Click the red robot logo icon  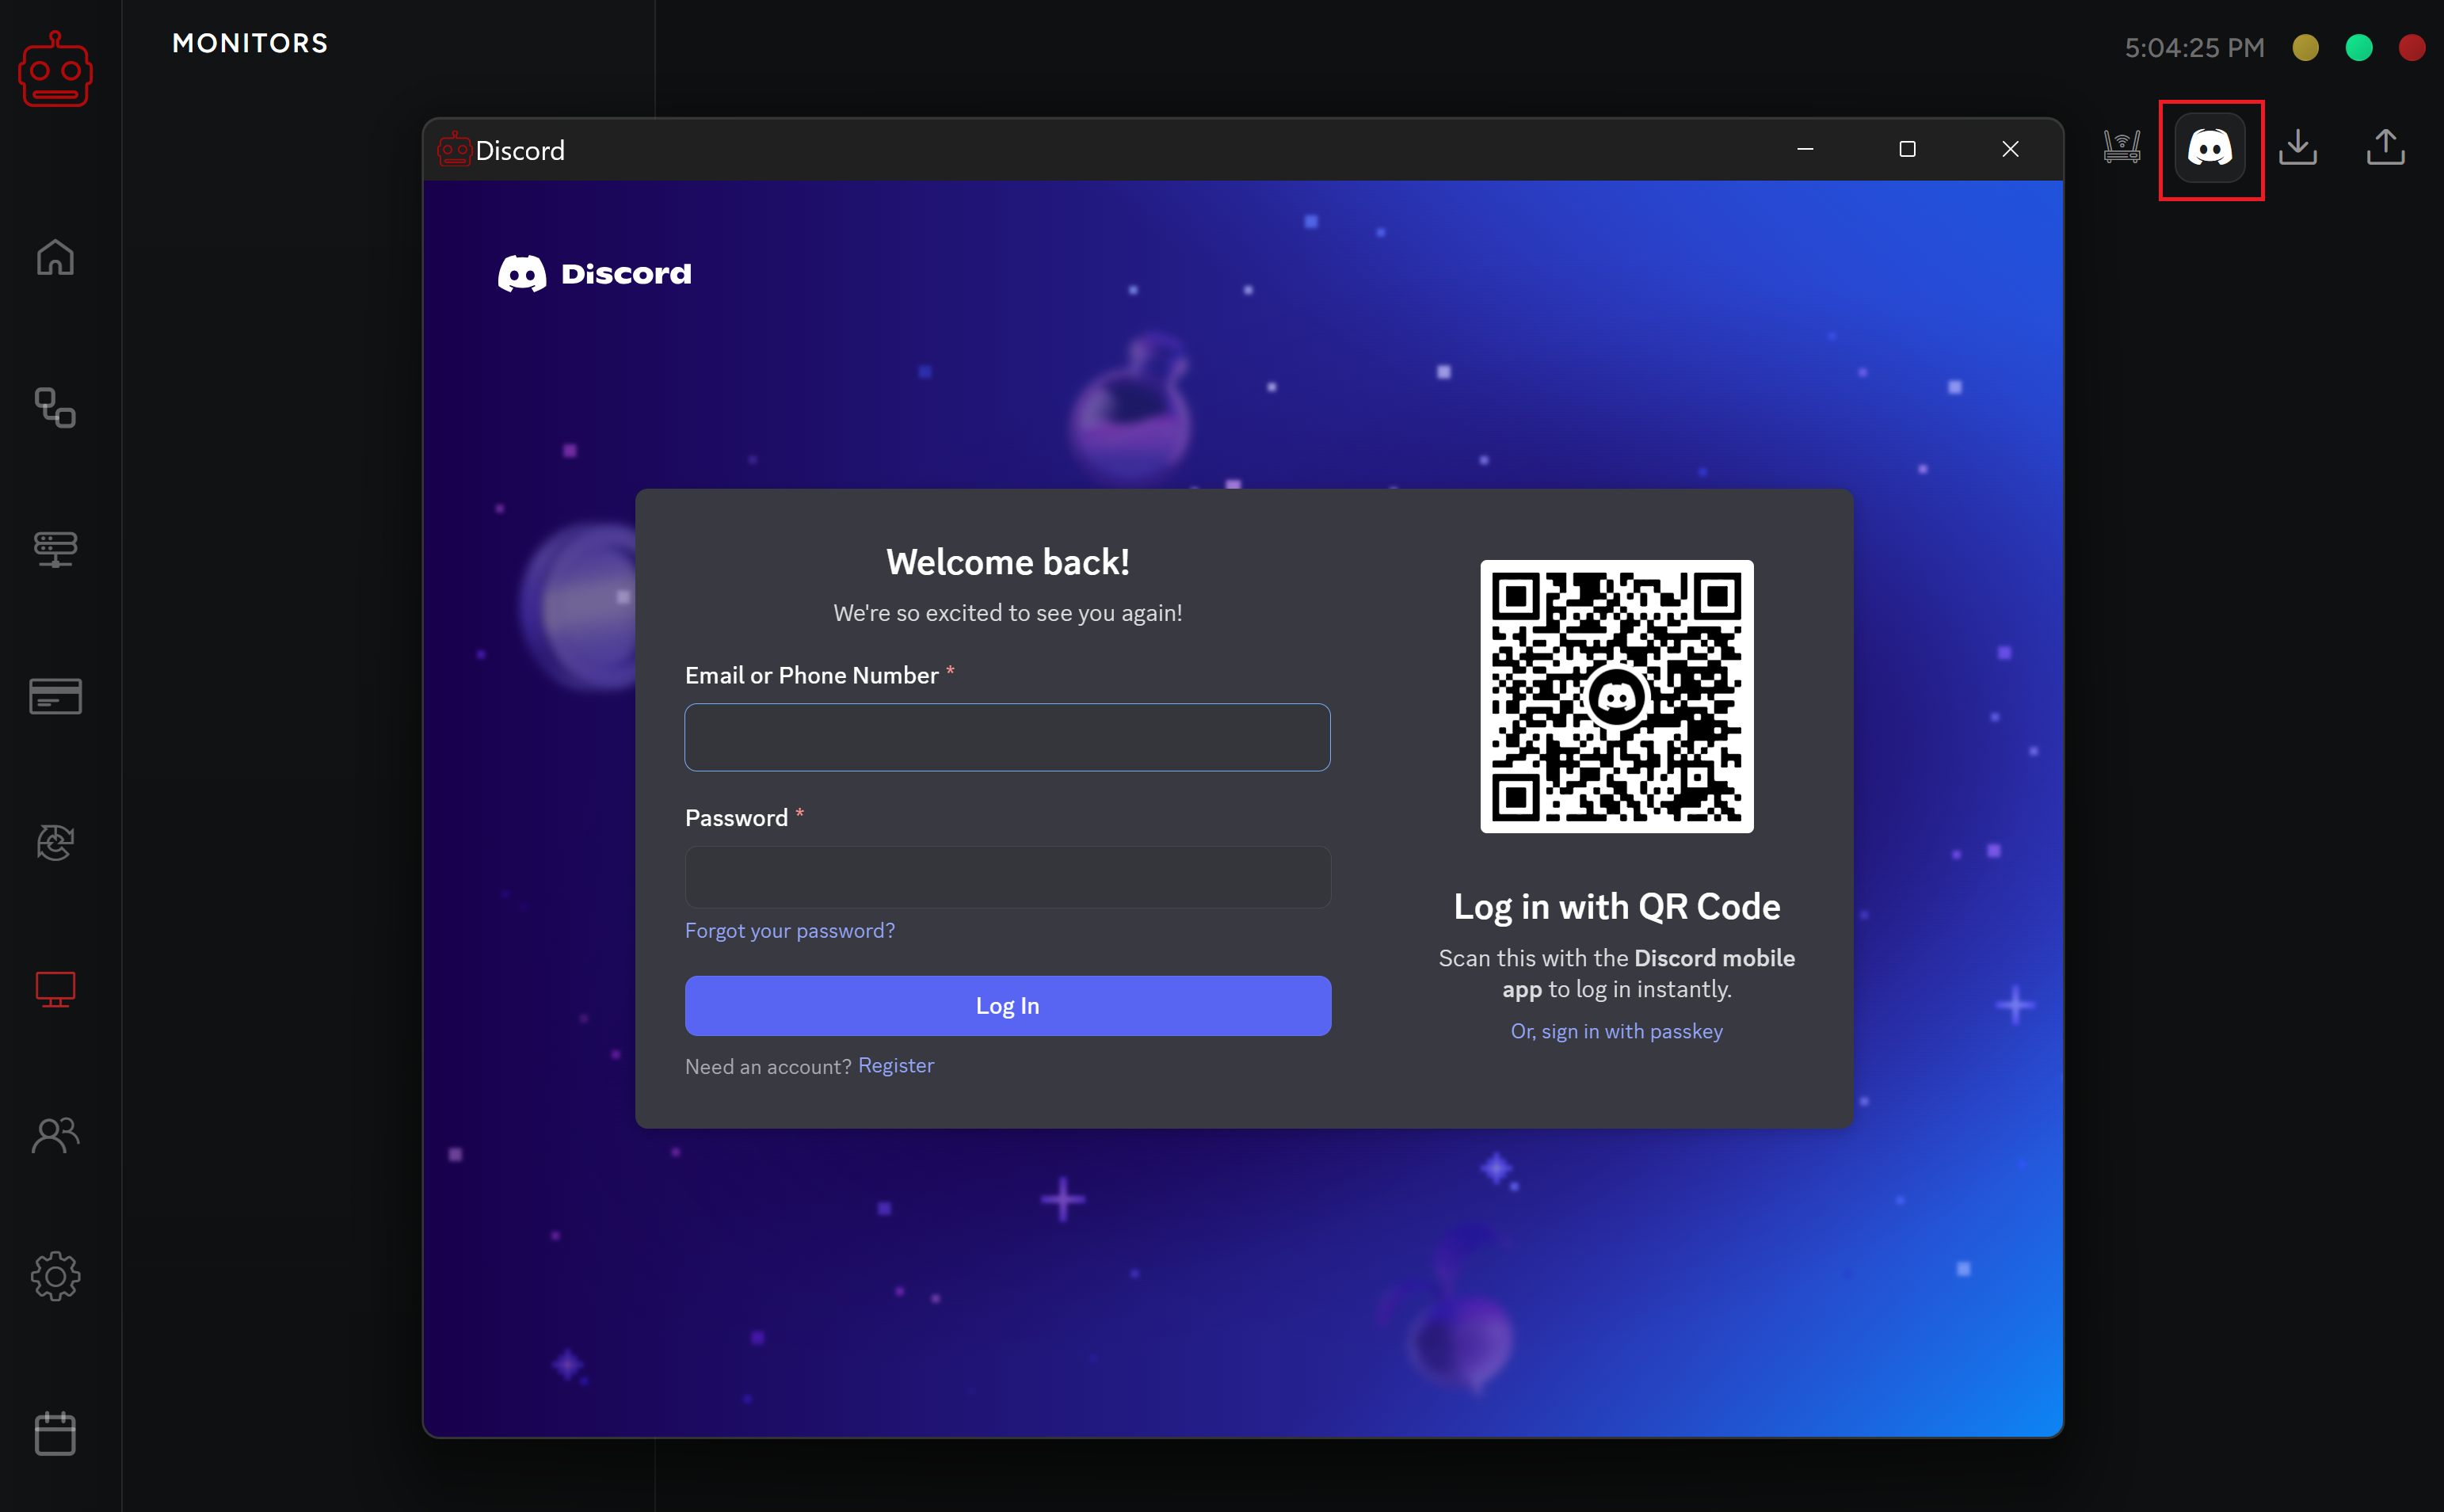(x=55, y=70)
